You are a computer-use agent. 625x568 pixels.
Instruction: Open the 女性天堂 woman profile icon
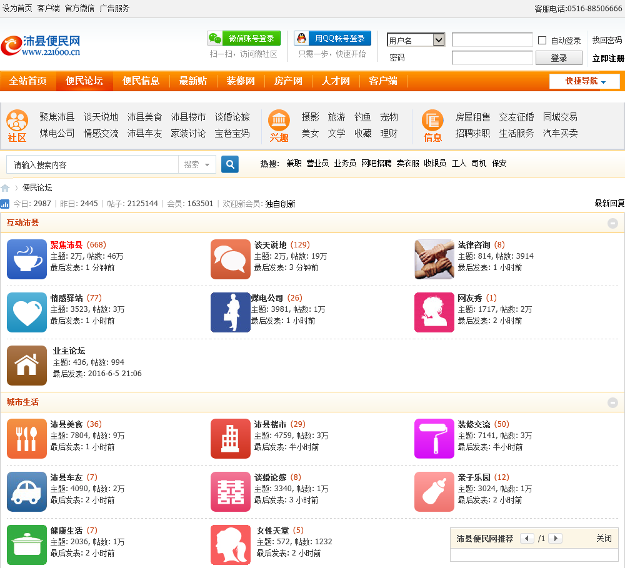[x=231, y=545]
